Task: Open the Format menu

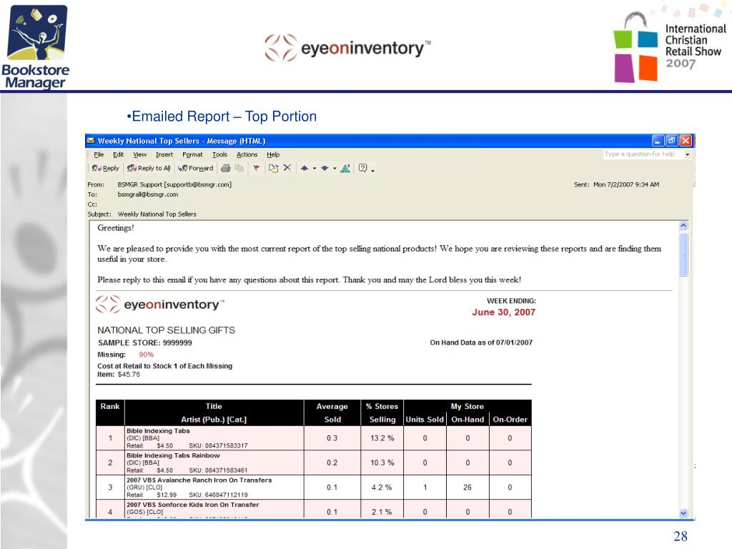Action: point(192,154)
